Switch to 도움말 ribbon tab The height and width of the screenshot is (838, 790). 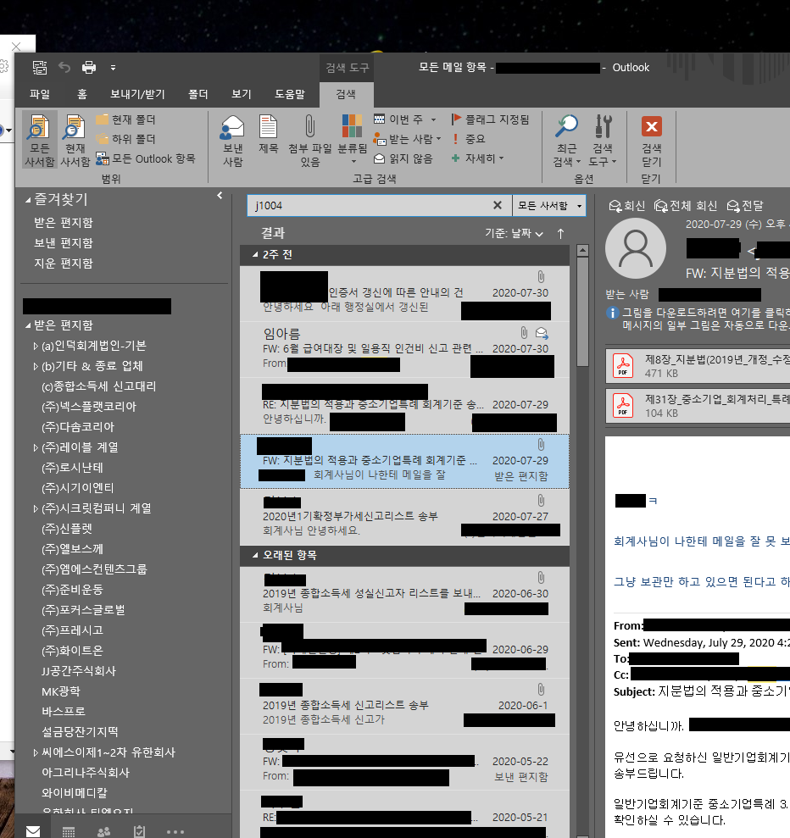pyautogui.click(x=290, y=94)
